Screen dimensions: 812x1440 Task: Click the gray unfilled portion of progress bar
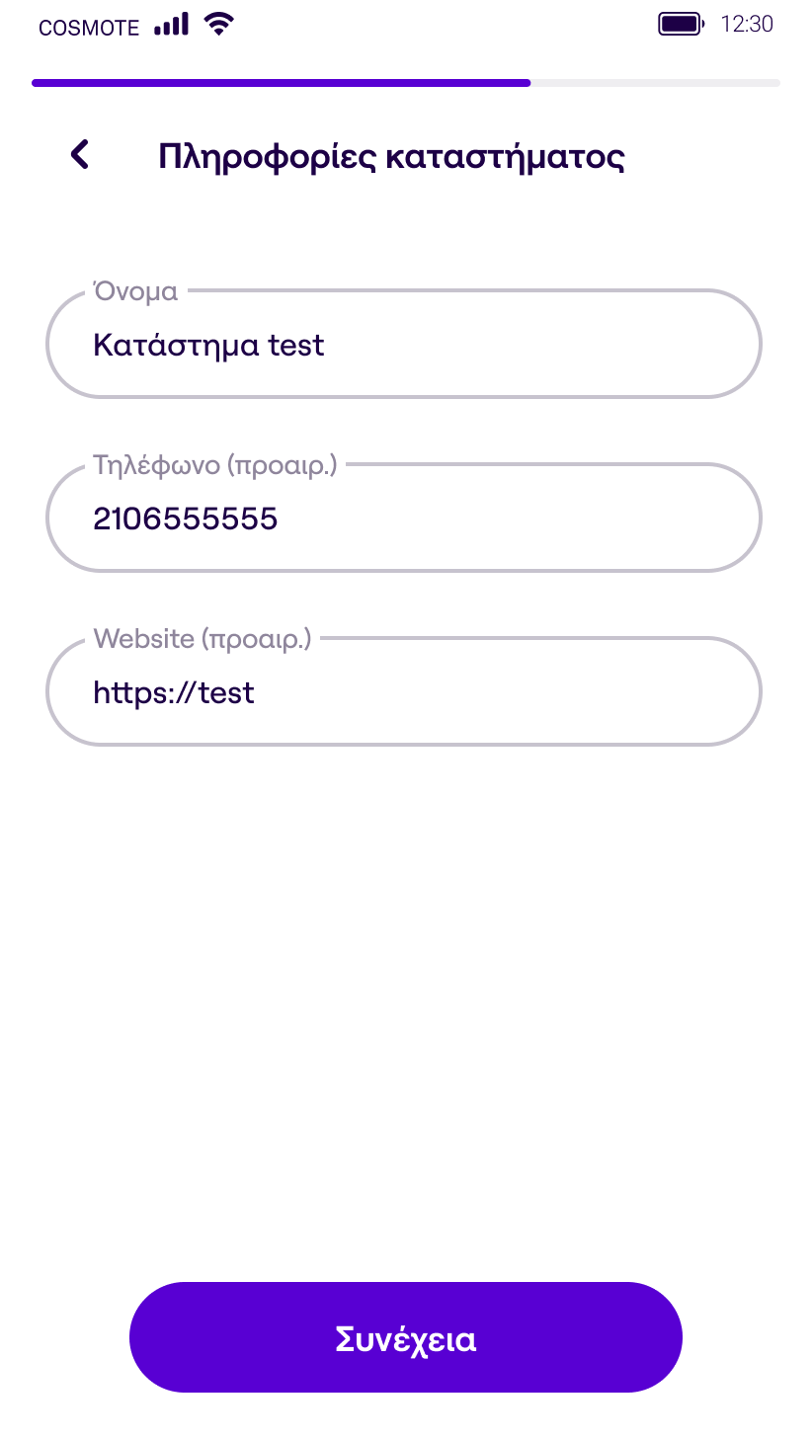(655, 83)
